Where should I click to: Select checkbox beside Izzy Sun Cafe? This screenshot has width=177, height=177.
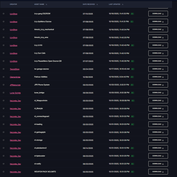click(4, 53)
